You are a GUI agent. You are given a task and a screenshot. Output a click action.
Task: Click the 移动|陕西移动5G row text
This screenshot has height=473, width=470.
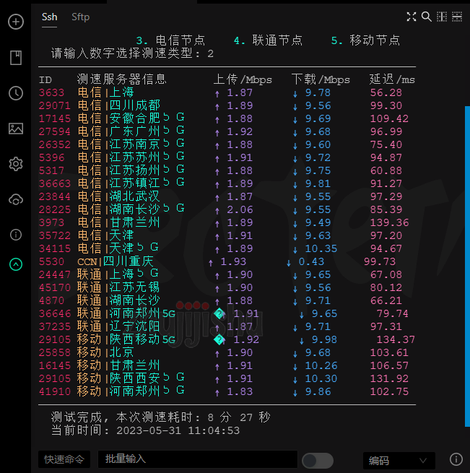coord(126,339)
